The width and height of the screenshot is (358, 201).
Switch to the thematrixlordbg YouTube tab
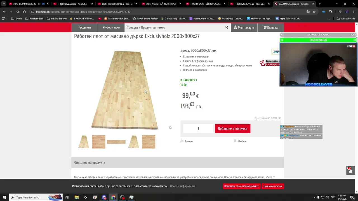coord(117,4)
